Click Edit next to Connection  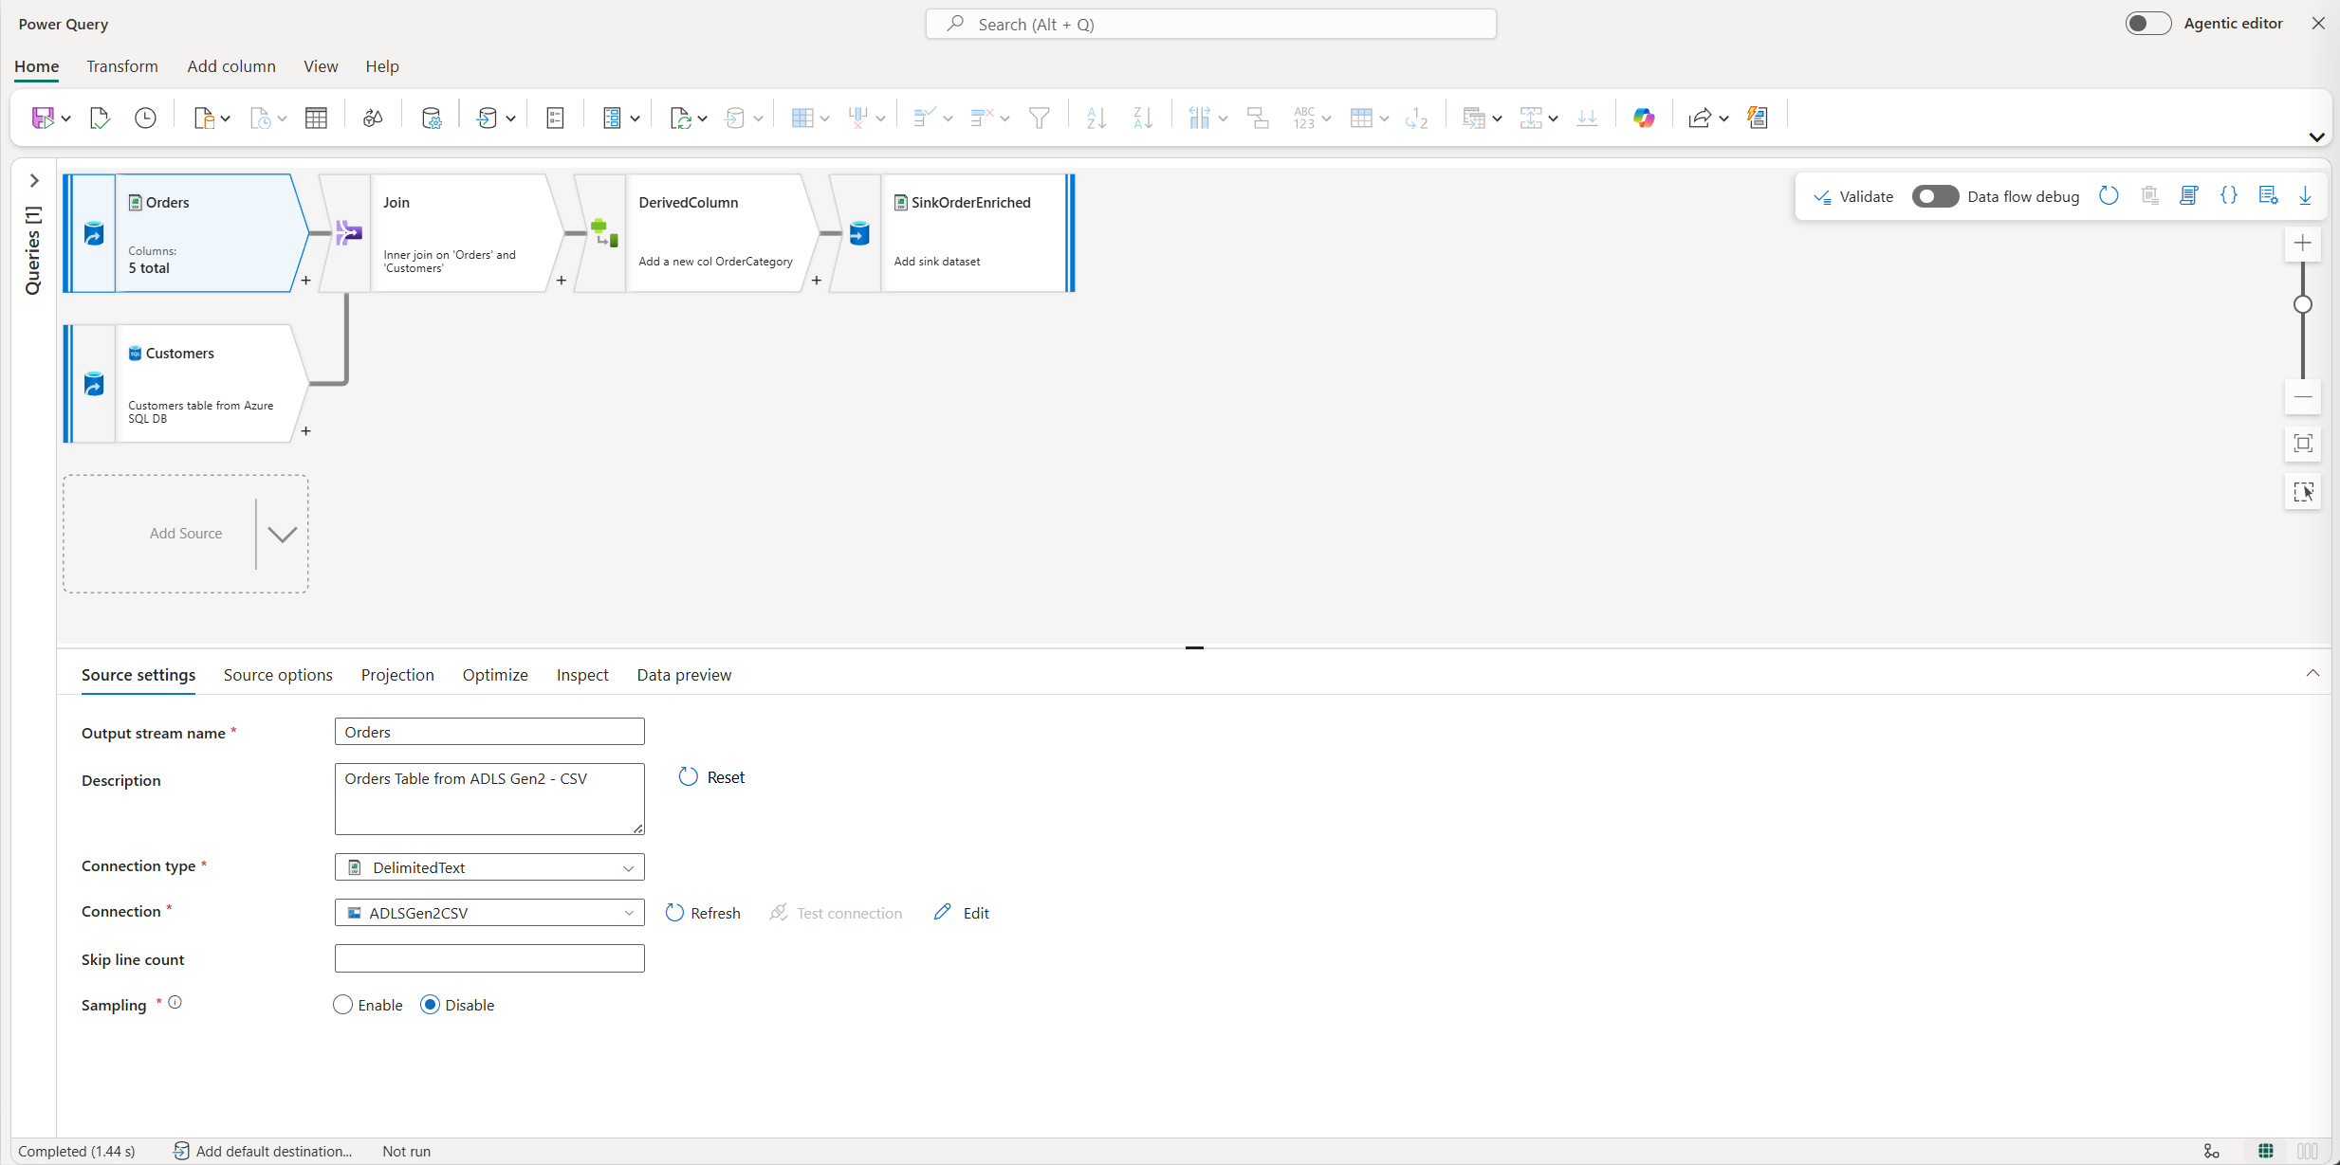point(962,913)
